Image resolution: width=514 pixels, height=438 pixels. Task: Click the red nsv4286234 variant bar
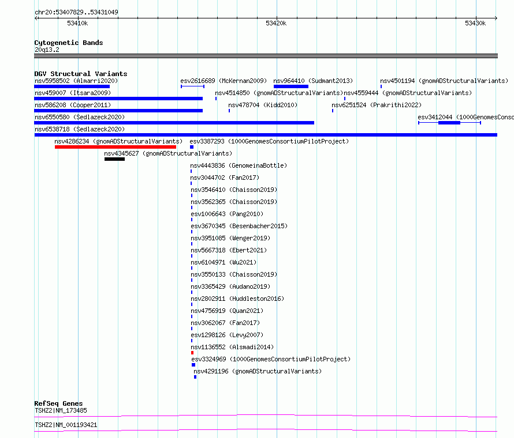pos(116,147)
